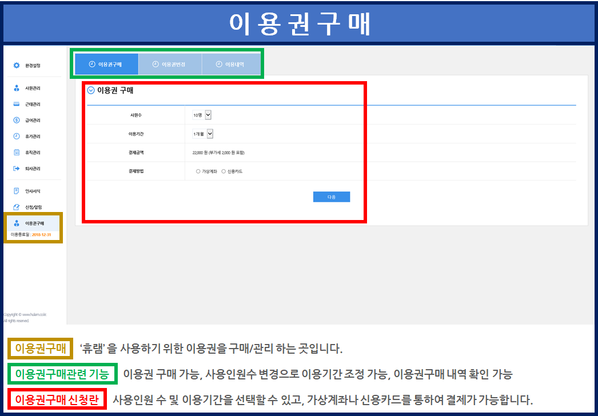The image size is (598, 416).
Task: Select the 신용카드 payment radio button
Action: [224, 171]
